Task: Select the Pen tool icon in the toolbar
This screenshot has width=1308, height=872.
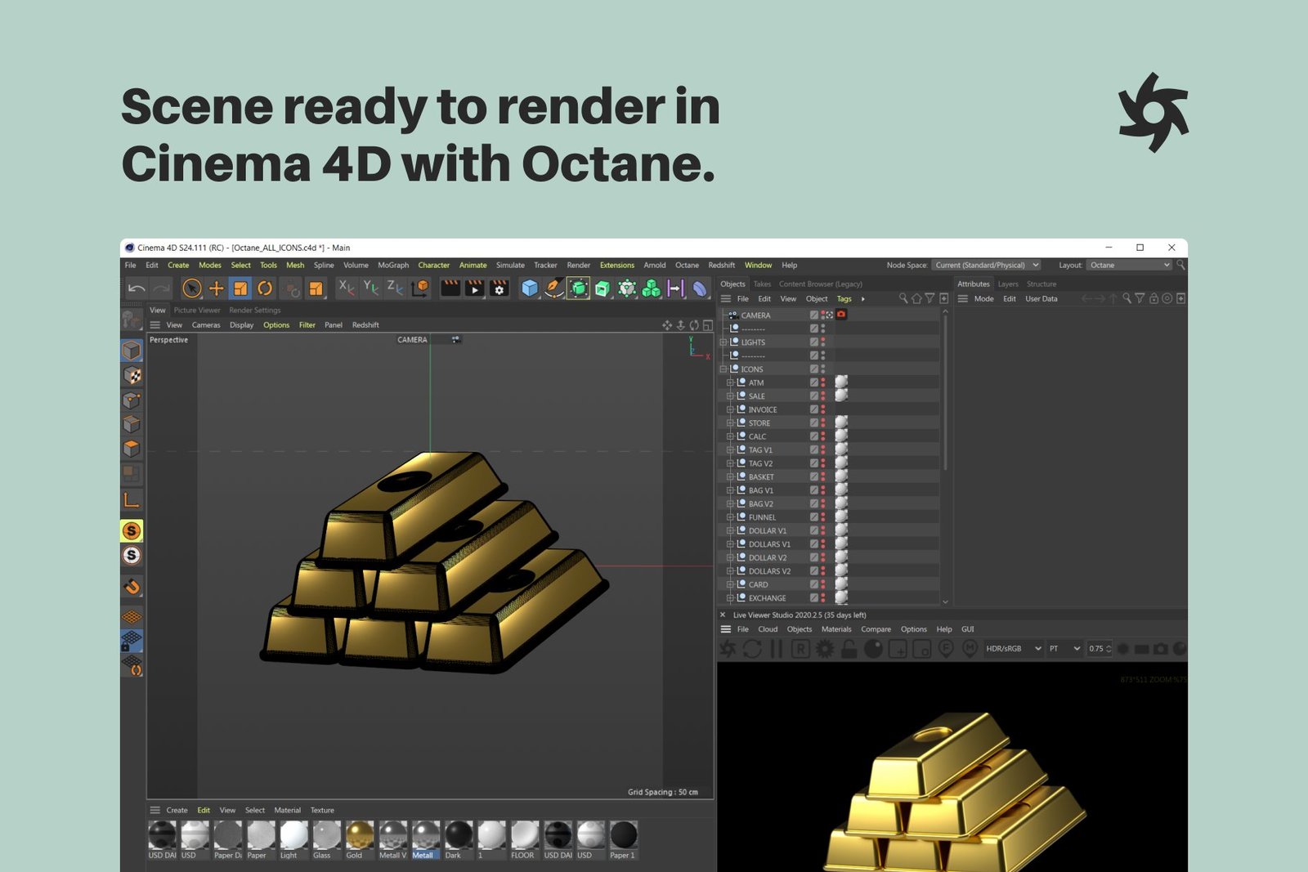Action: [553, 289]
